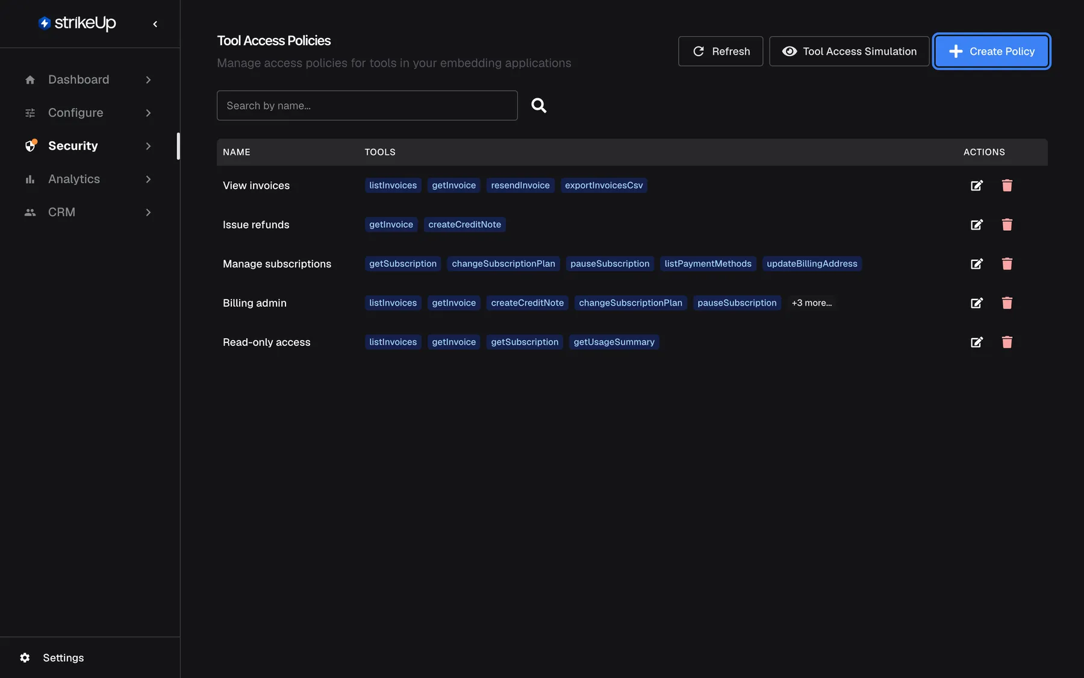Click the Manage subscriptions policy name

point(277,264)
